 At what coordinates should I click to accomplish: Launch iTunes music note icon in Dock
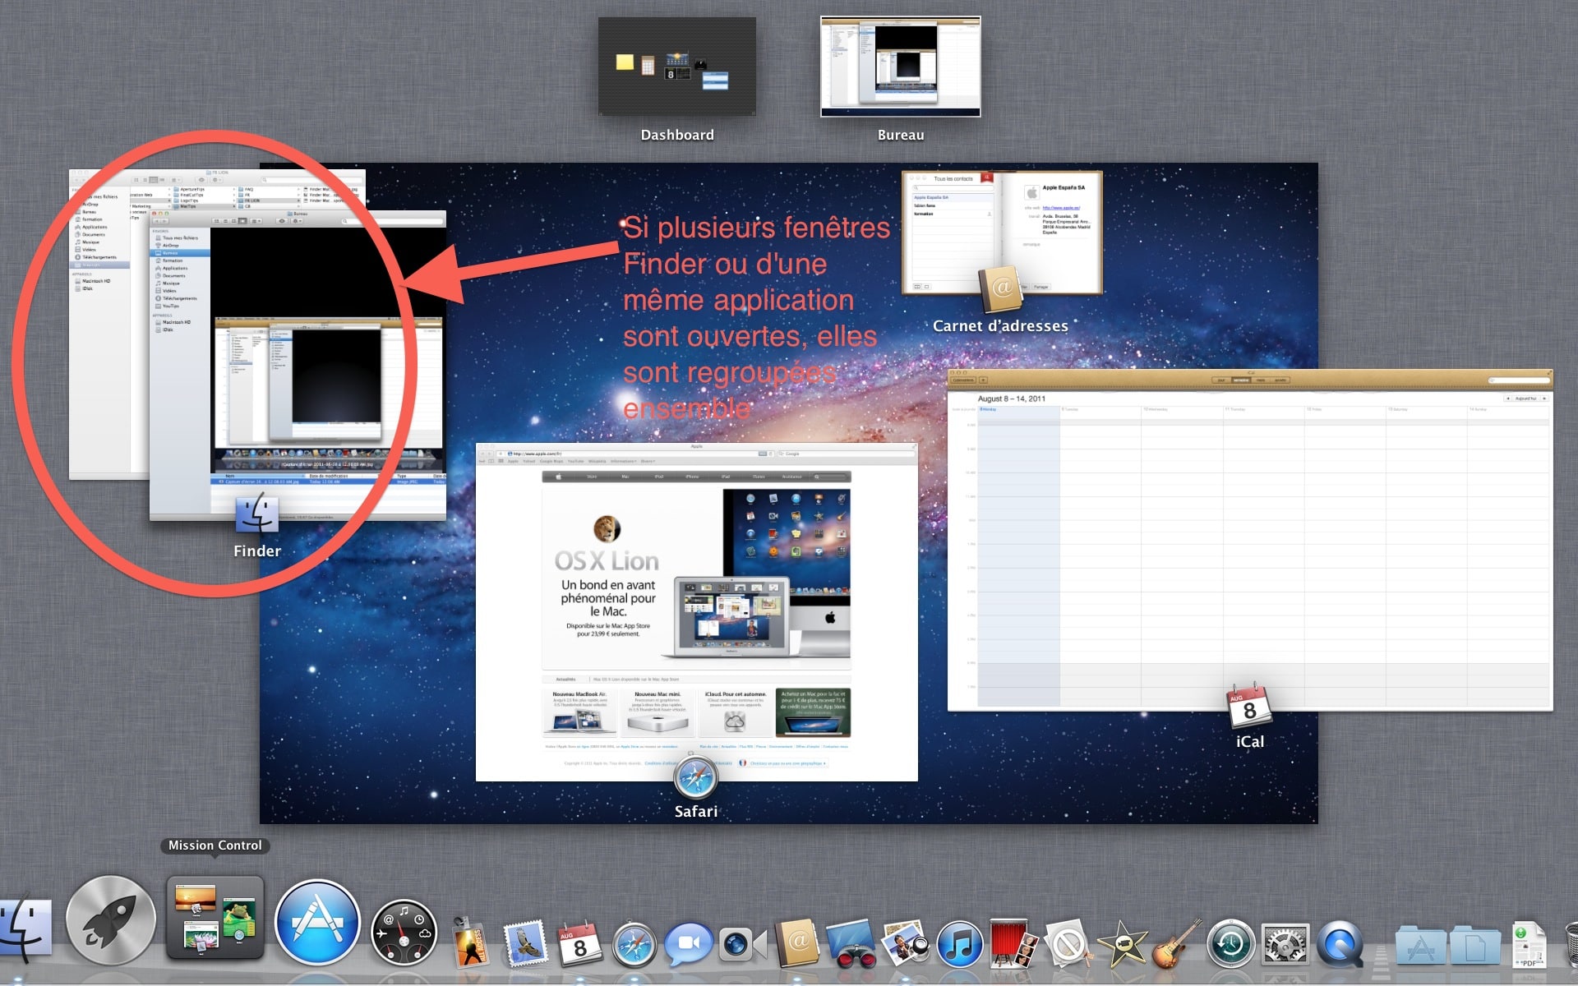pyautogui.click(x=959, y=944)
